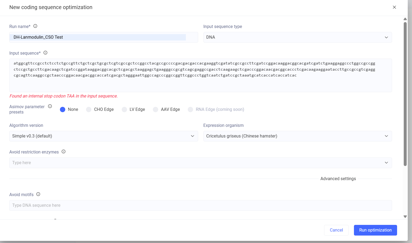Screen dimensions: 412x243
Task: Click the dialog title 'New coding sequence optimization'
Action: pyautogui.click(x=51, y=7)
